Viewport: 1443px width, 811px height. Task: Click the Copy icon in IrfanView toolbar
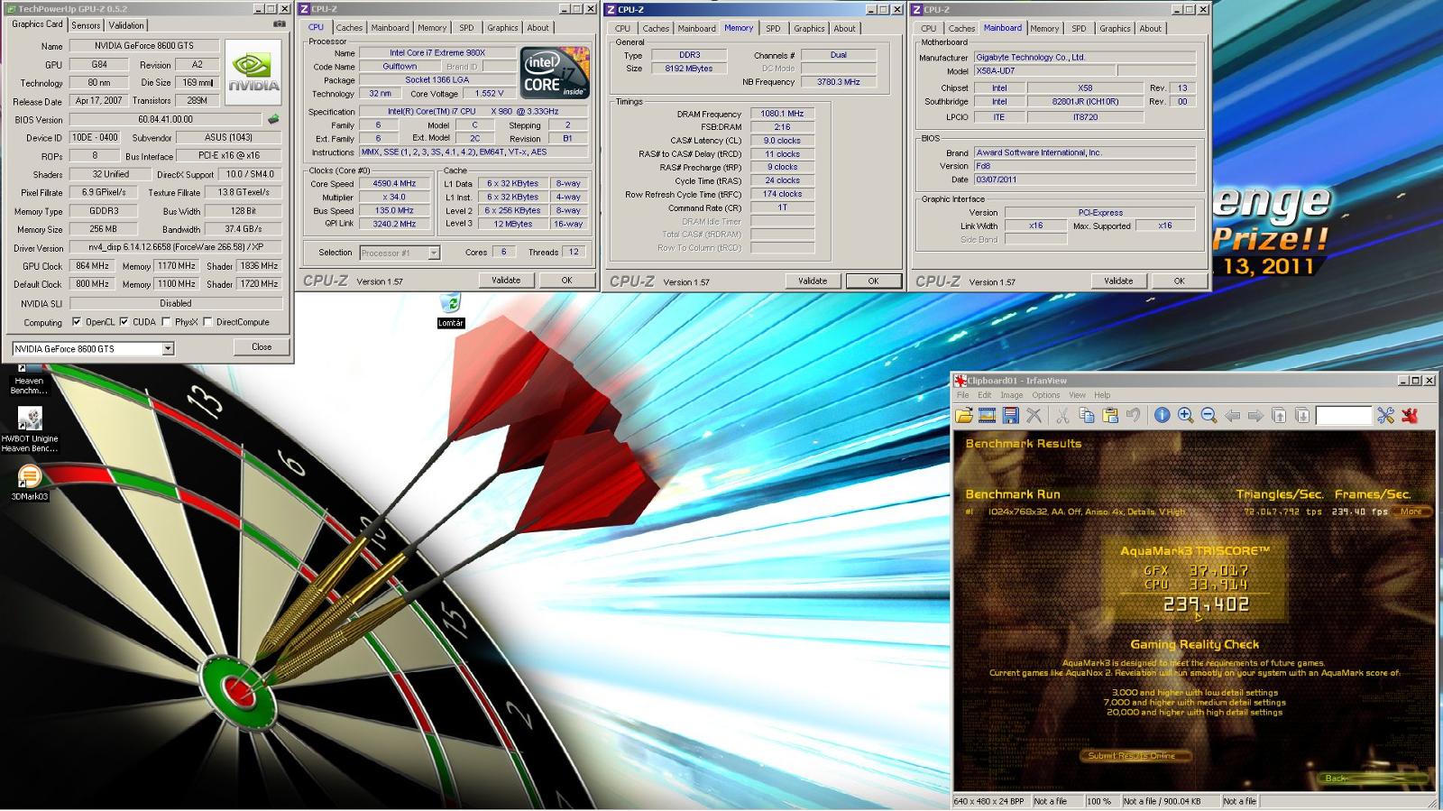point(1086,415)
